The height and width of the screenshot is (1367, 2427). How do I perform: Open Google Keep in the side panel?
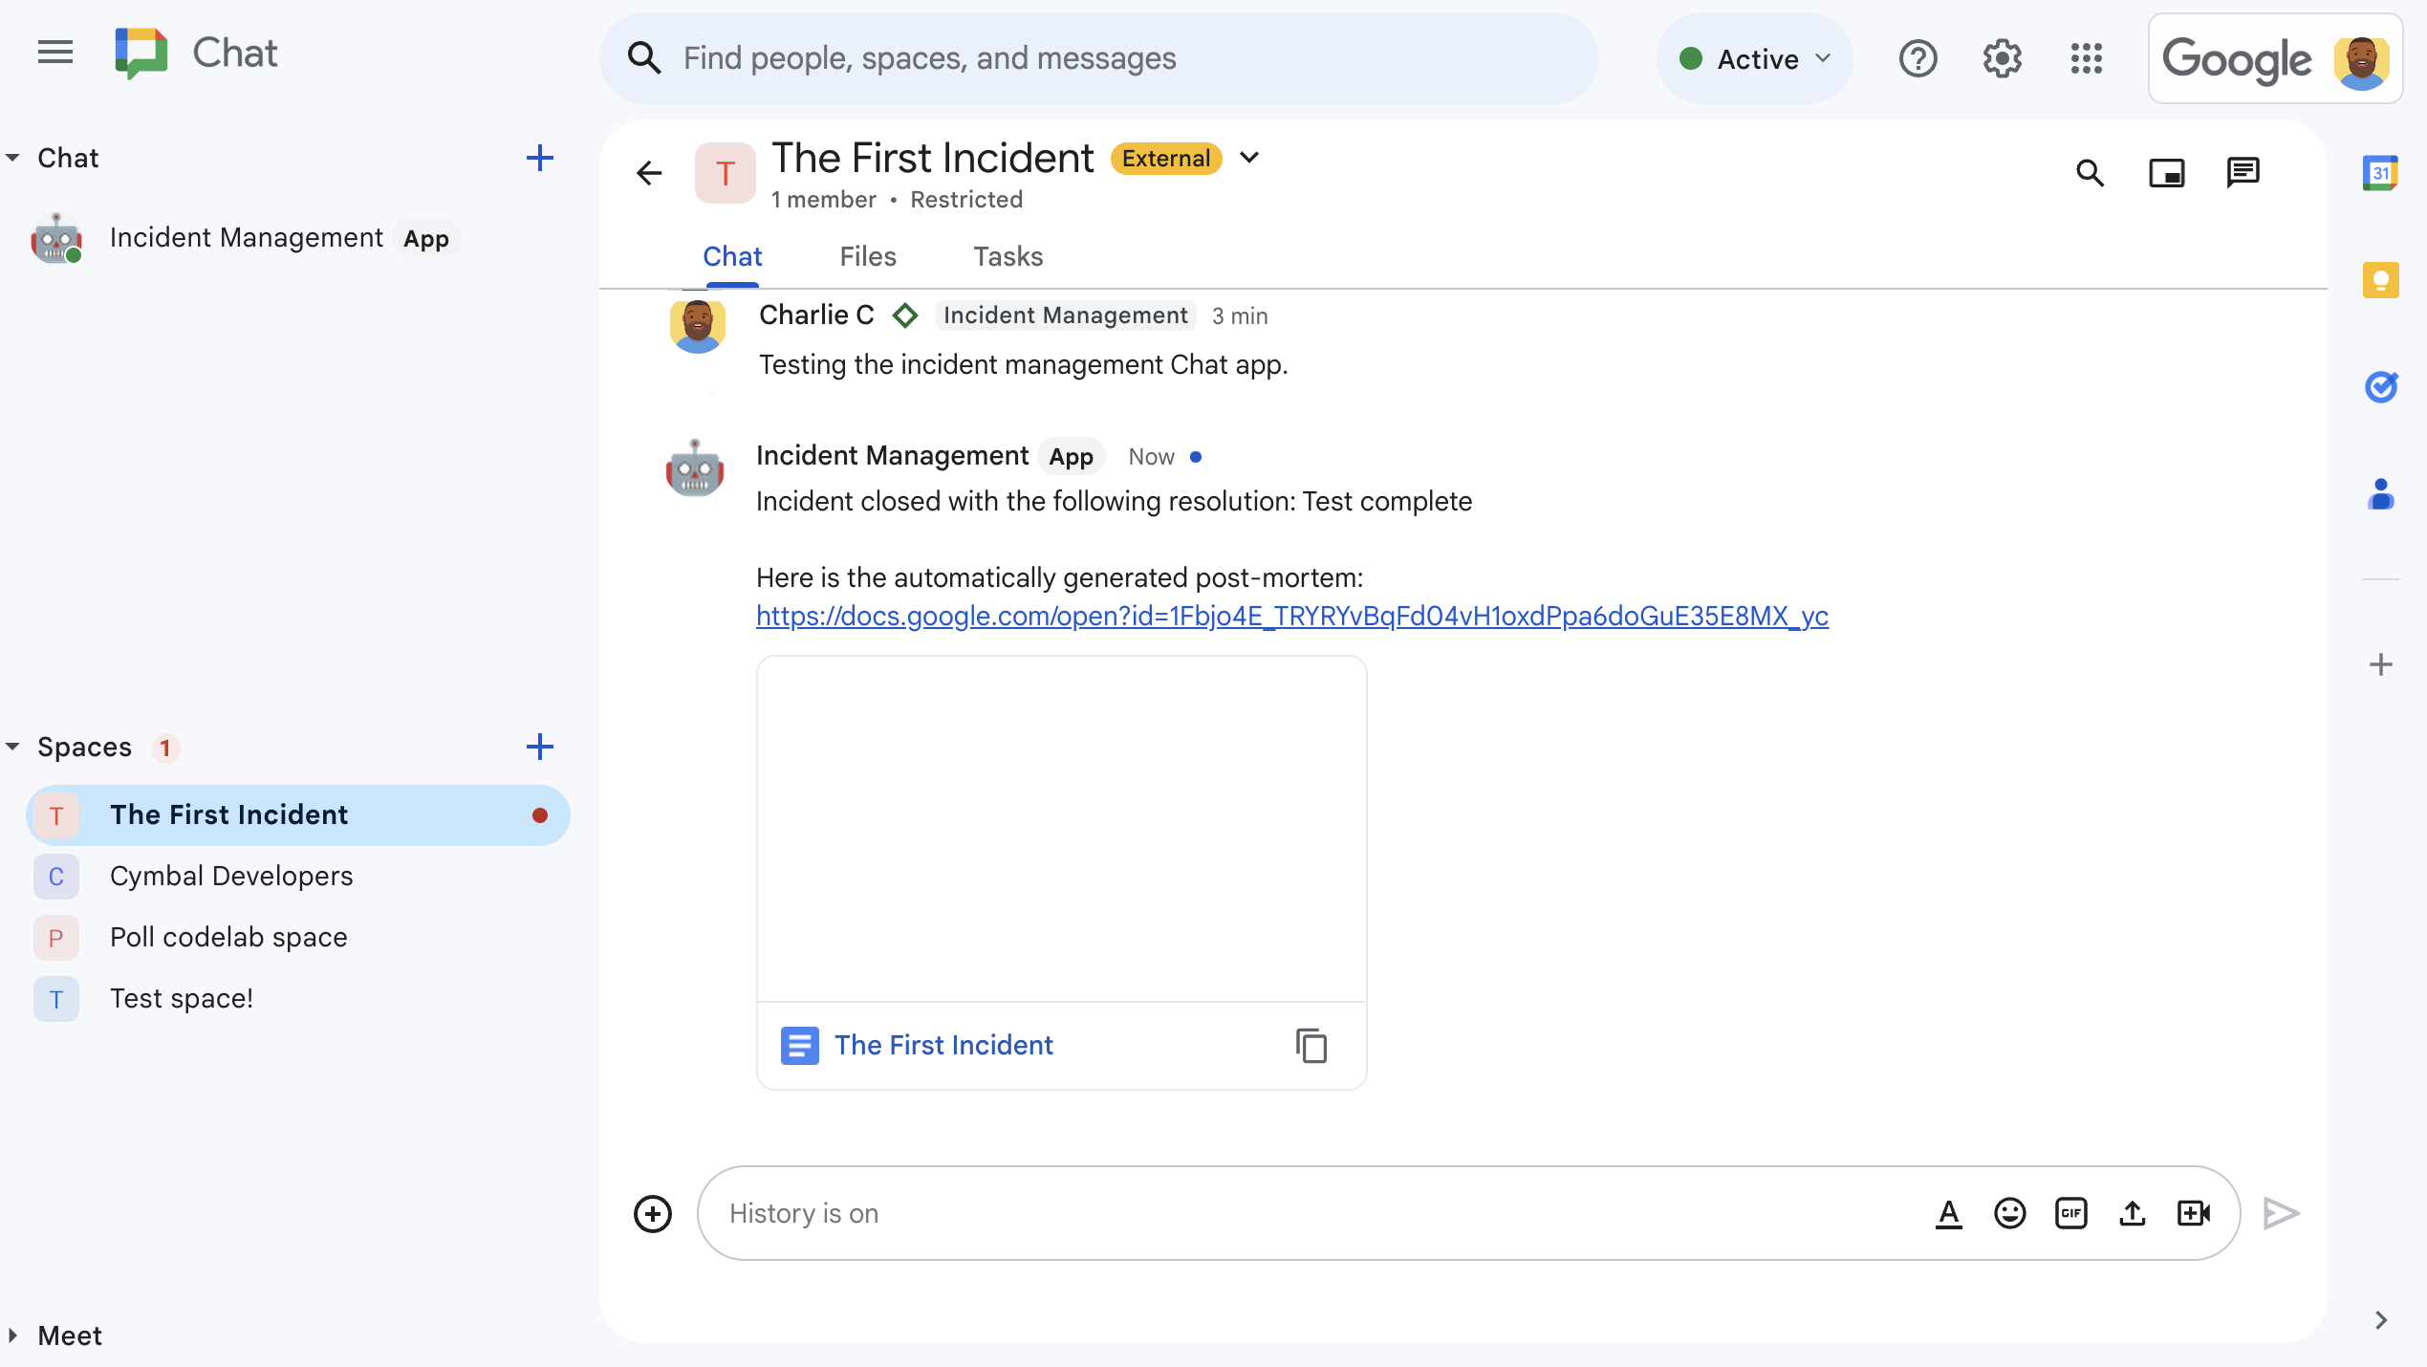2382,280
